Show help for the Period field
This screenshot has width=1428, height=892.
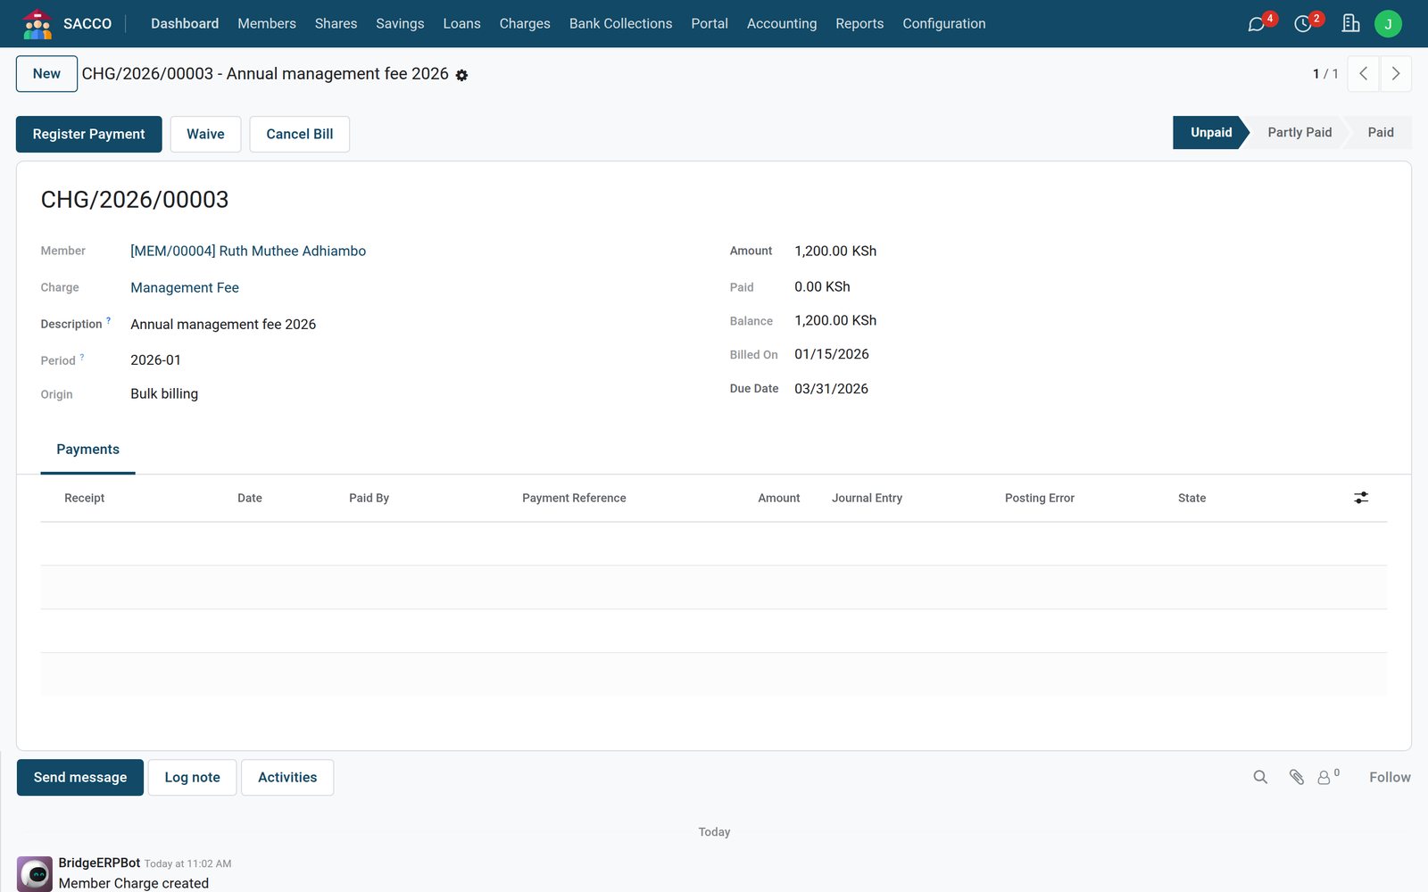click(x=82, y=357)
